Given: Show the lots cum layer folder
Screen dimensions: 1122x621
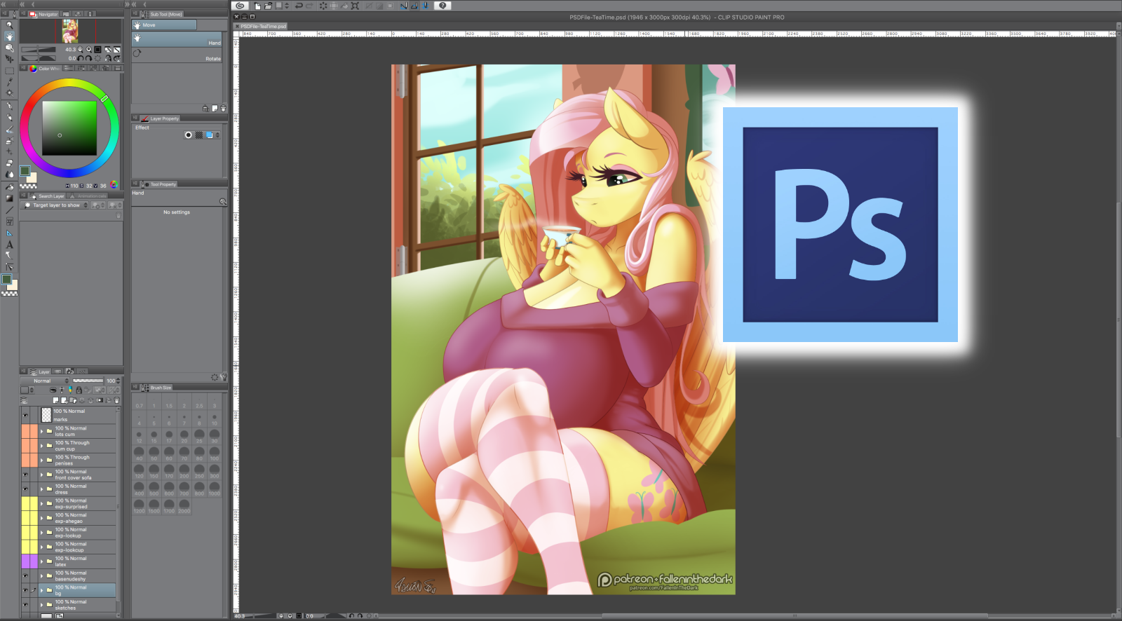Looking at the screenshot, I should click(x=25, y=431).
